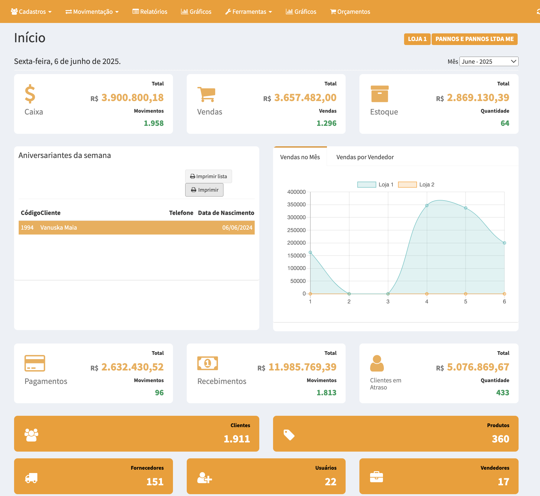Click the Fornecedores truck icon
This screenshot has height=496, width=540.
[31, 478]
